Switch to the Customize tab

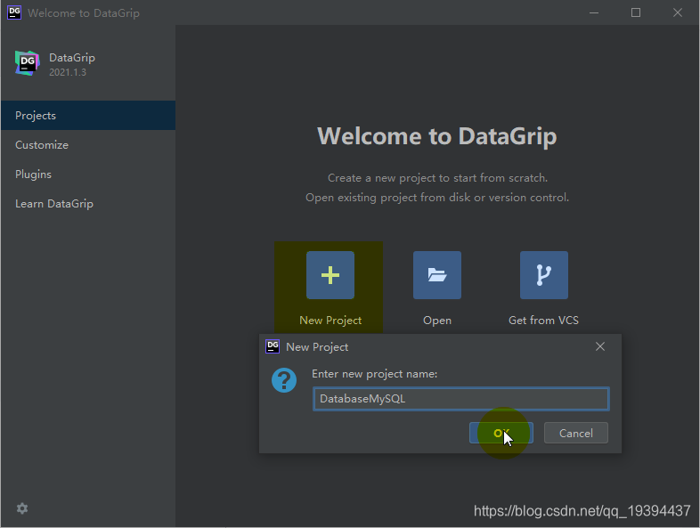[x=88, y=144]
